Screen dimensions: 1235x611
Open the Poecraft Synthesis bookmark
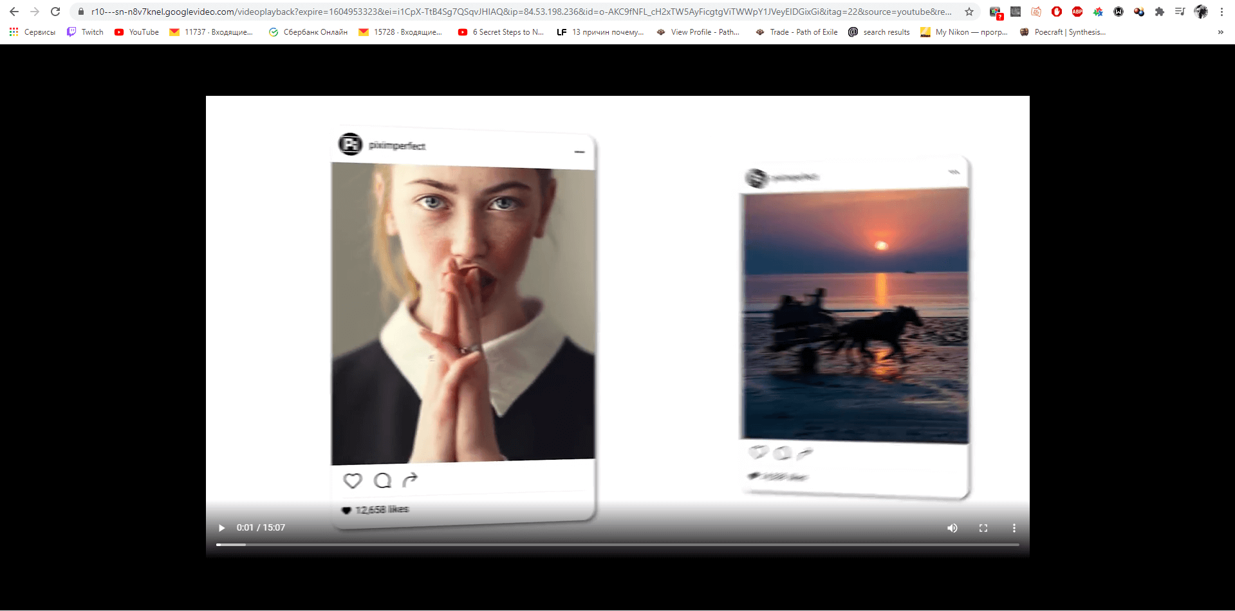coord(1063,32)
